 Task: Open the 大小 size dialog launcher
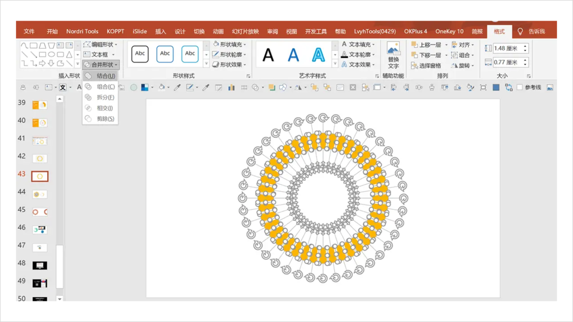(528, 76)
